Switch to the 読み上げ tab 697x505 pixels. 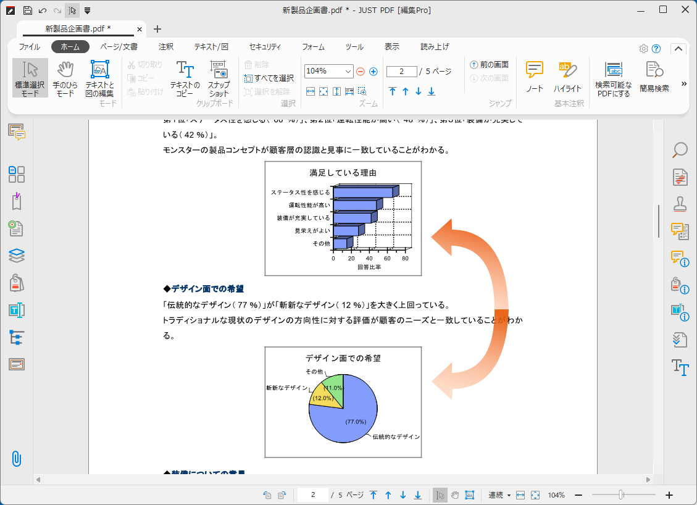[435, 47]
